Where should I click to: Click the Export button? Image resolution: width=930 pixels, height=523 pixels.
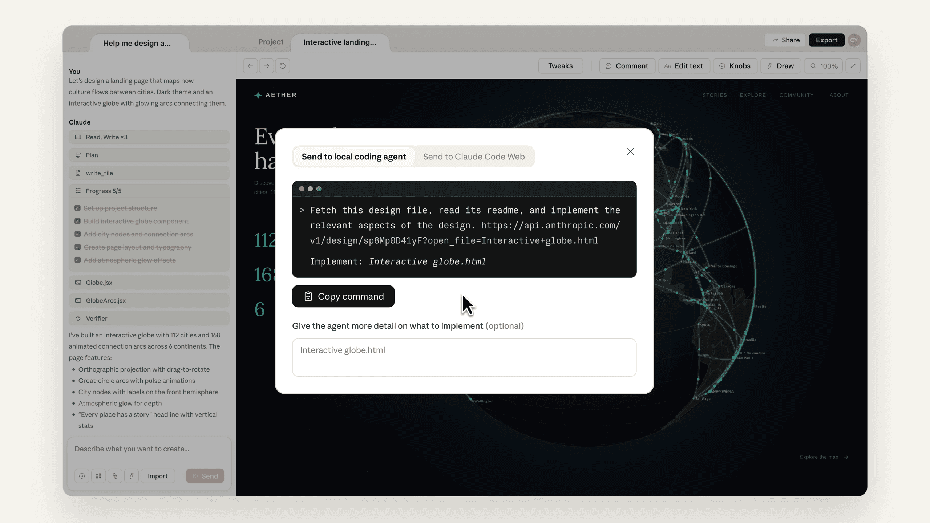pyautogui.click(x=826, y=40)
